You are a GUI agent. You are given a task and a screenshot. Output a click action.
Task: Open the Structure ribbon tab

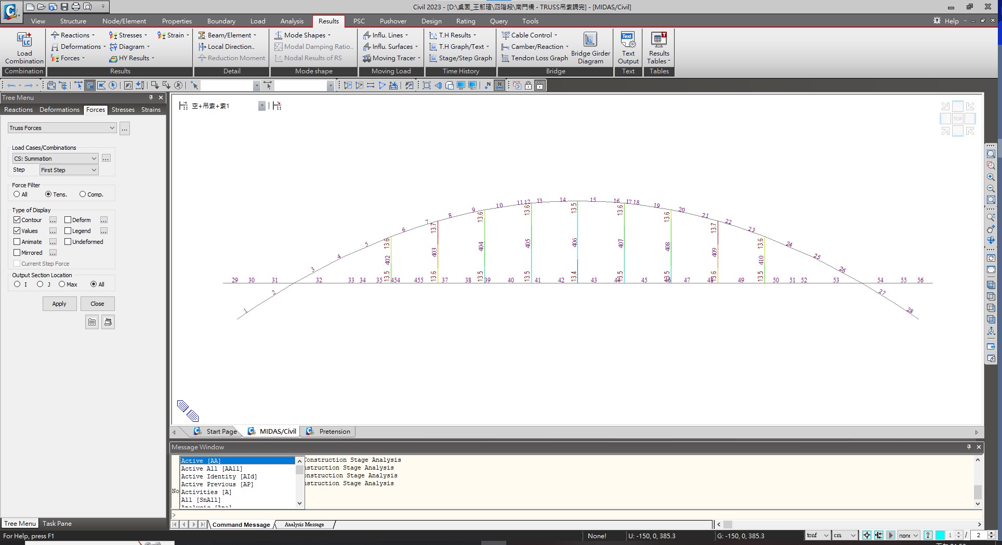(x=73, y=21)
